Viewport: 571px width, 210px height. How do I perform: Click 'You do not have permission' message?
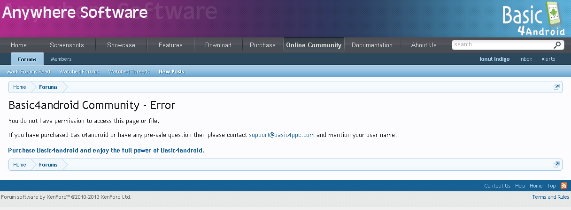(x=84, y=121)
